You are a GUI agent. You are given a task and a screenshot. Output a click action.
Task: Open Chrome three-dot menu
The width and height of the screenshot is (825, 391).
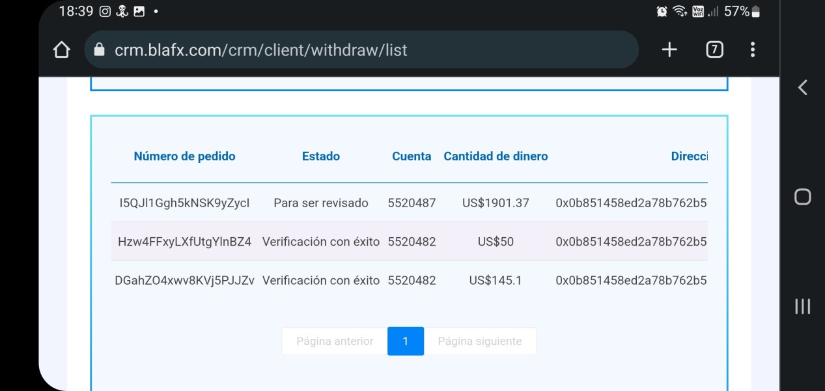click(x=753, y=50)
